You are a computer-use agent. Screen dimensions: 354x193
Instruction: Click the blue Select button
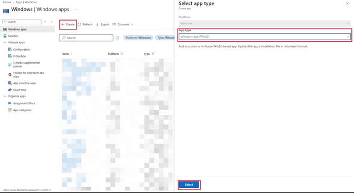(x=189, y=185)
